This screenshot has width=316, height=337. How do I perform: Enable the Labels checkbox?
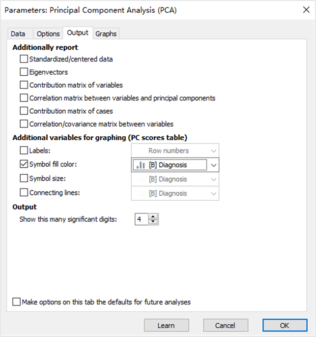tap(24, 151)
